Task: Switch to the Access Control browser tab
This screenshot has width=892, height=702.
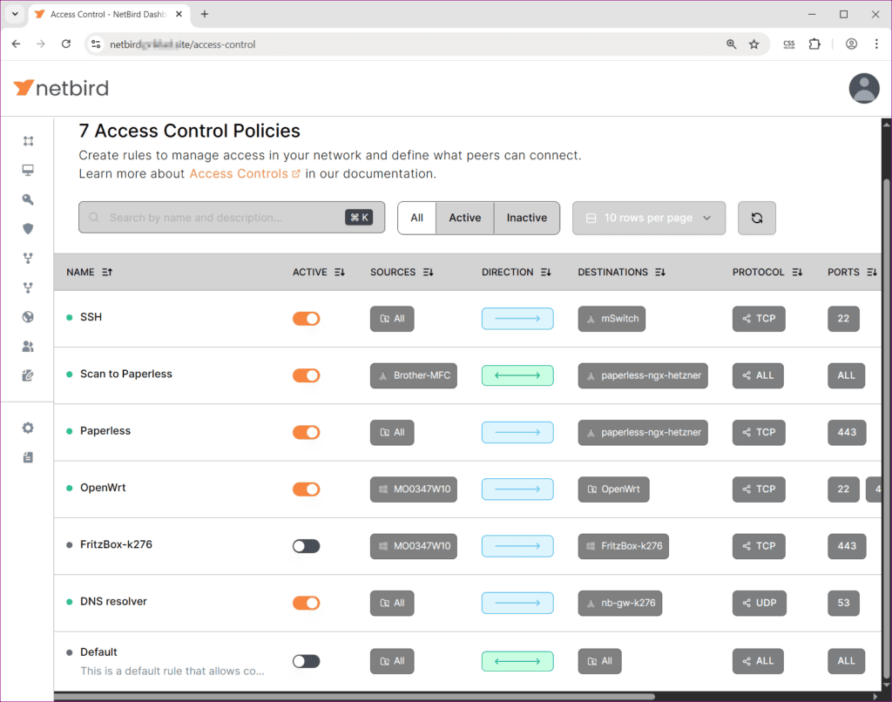Action: 108,14
